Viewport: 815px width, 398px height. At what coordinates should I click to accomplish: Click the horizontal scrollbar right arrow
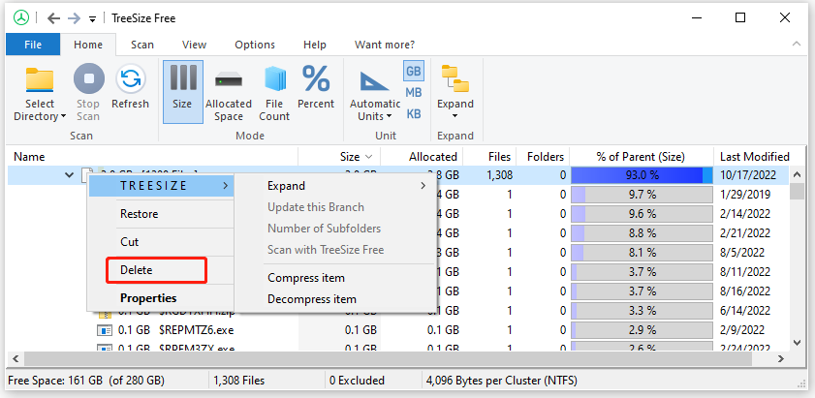pyautogui.click(x=781, y=358)
